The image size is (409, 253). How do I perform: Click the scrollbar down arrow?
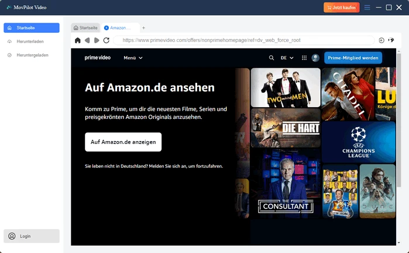click(398, 243)
